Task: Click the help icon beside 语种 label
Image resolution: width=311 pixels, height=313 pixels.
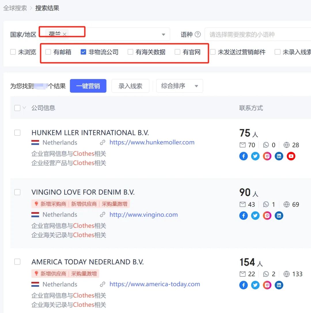Action: pos(198,35)
